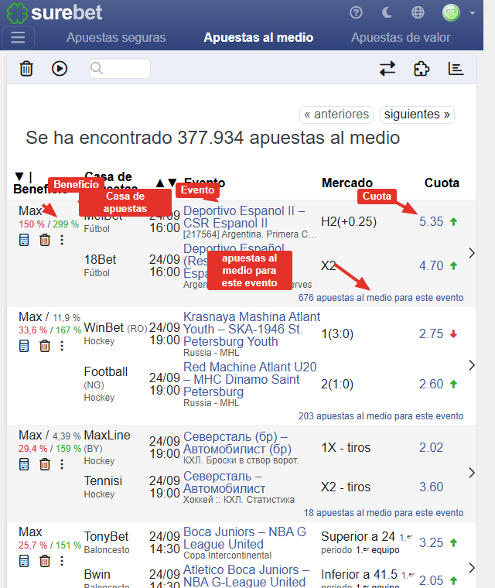This screenshot has width=495, height=588.
Task: Delete the 33,6 % bet row
Action: click(45, 346)
